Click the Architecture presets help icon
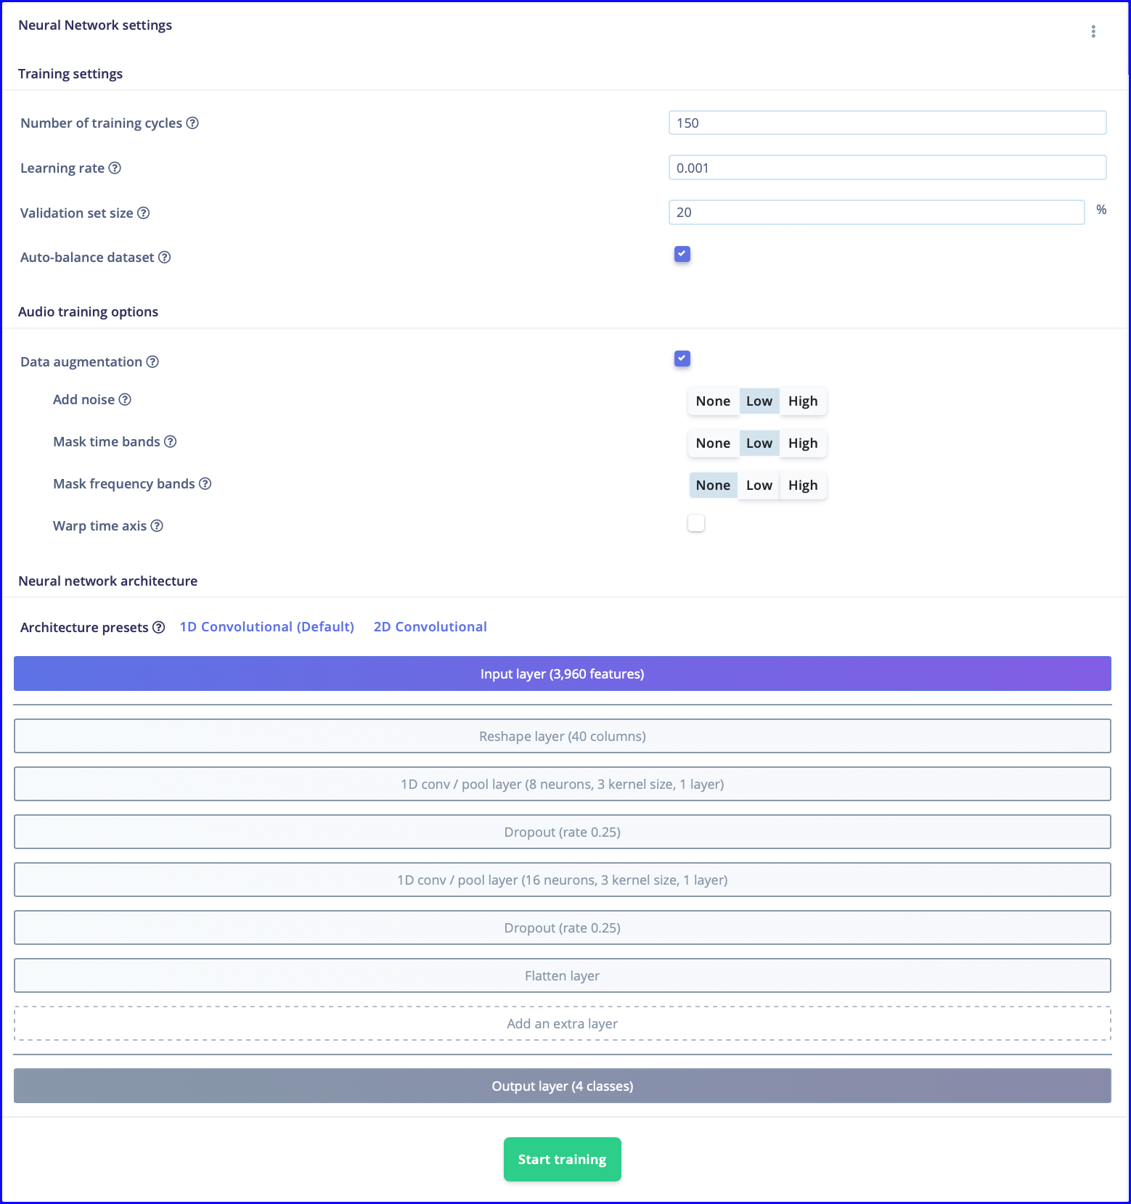The width and height of the screenshot is (1131, 1204). pos(159,627)
